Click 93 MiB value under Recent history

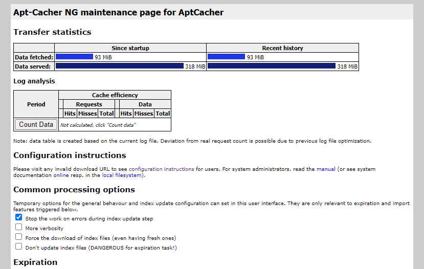pos(255,57)
